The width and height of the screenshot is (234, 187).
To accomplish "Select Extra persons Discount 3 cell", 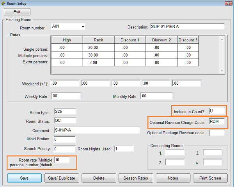I will coord(188,62).
